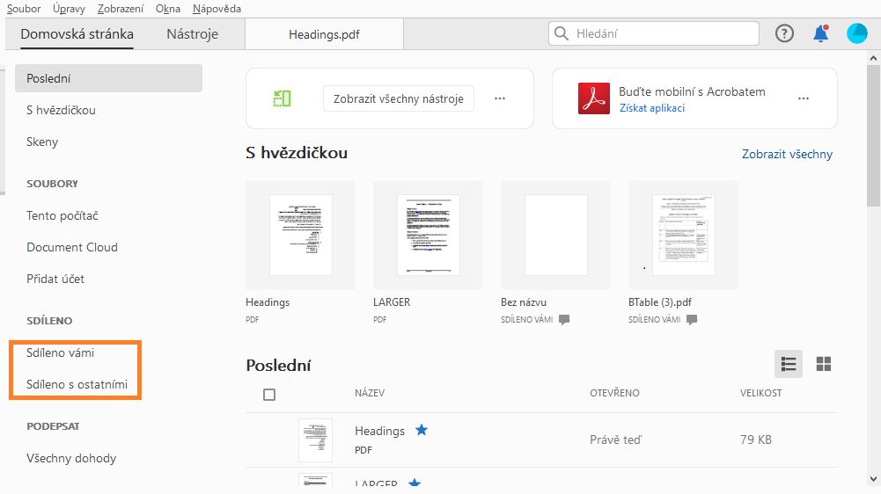The height and width of the screenshot is (494, 881).
Task: Click the blue star beside Headings
Action: (x=422, y=430)
